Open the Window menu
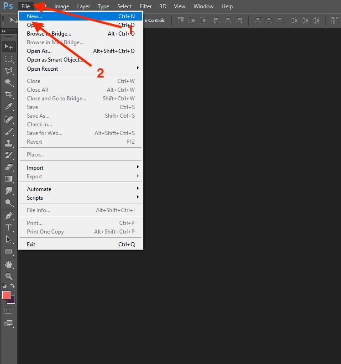Image resolution: width=341 pixels, height=364 pixels. point(204,6)
